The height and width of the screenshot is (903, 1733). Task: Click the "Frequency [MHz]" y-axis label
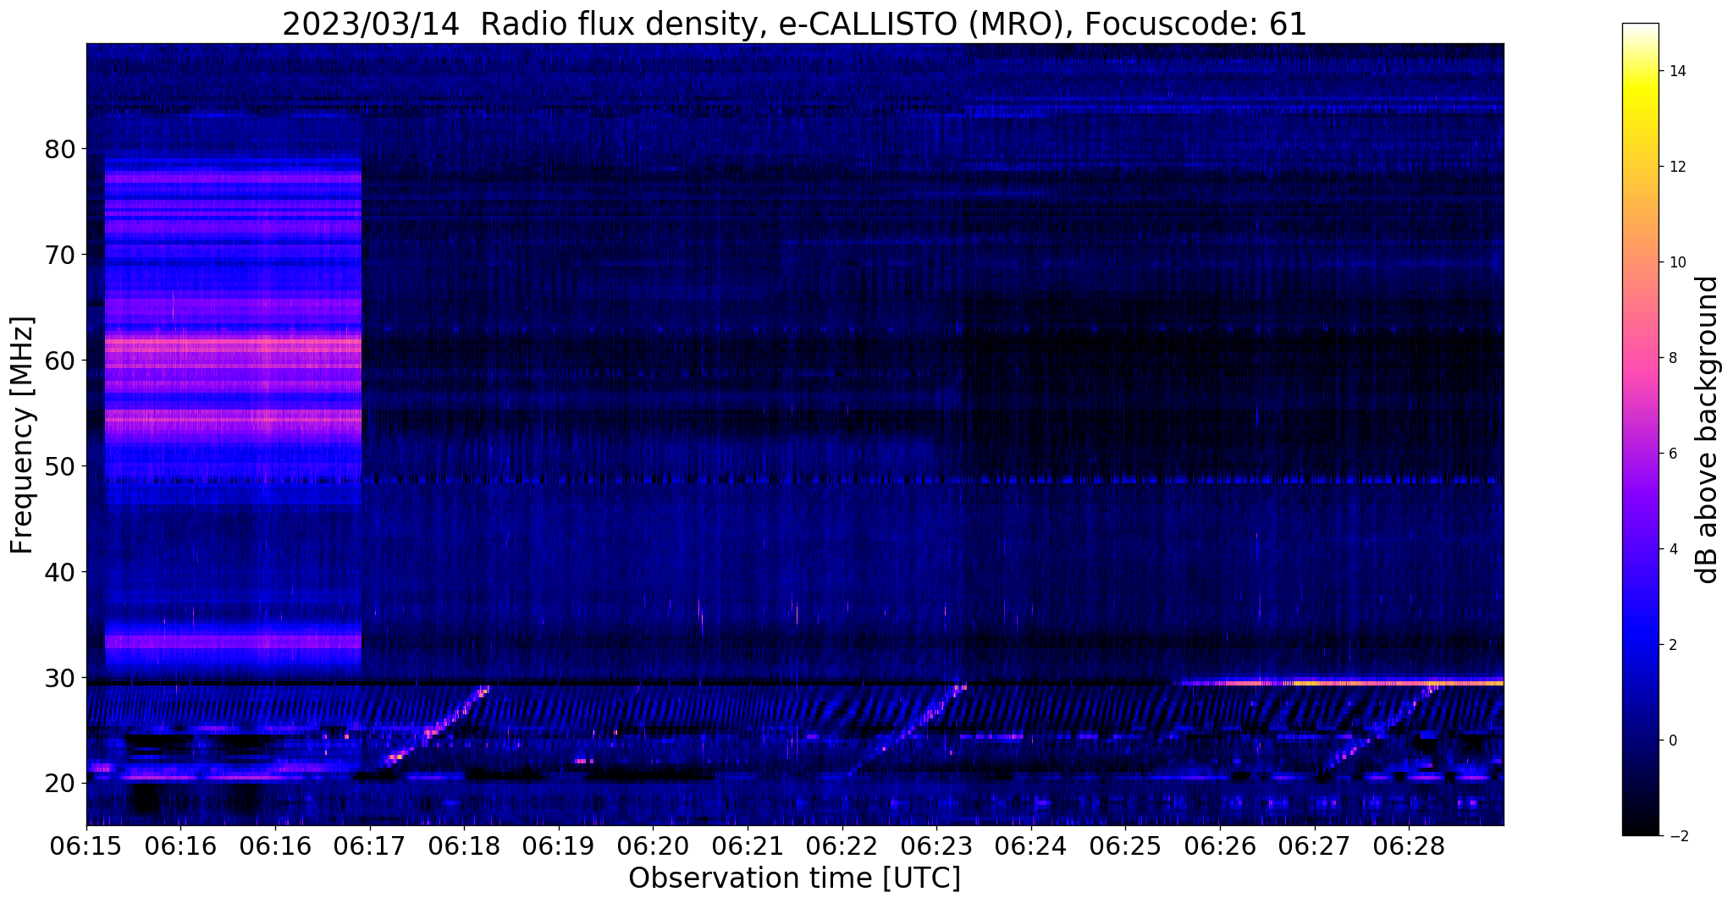pyautogui.click(x=23, y=435)
